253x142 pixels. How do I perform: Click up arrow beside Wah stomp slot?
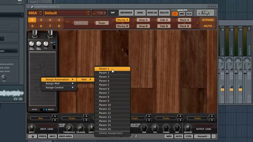click(55, 116)
